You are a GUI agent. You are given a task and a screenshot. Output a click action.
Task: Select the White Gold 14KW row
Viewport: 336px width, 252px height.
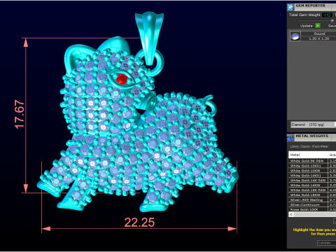(312, 185)
